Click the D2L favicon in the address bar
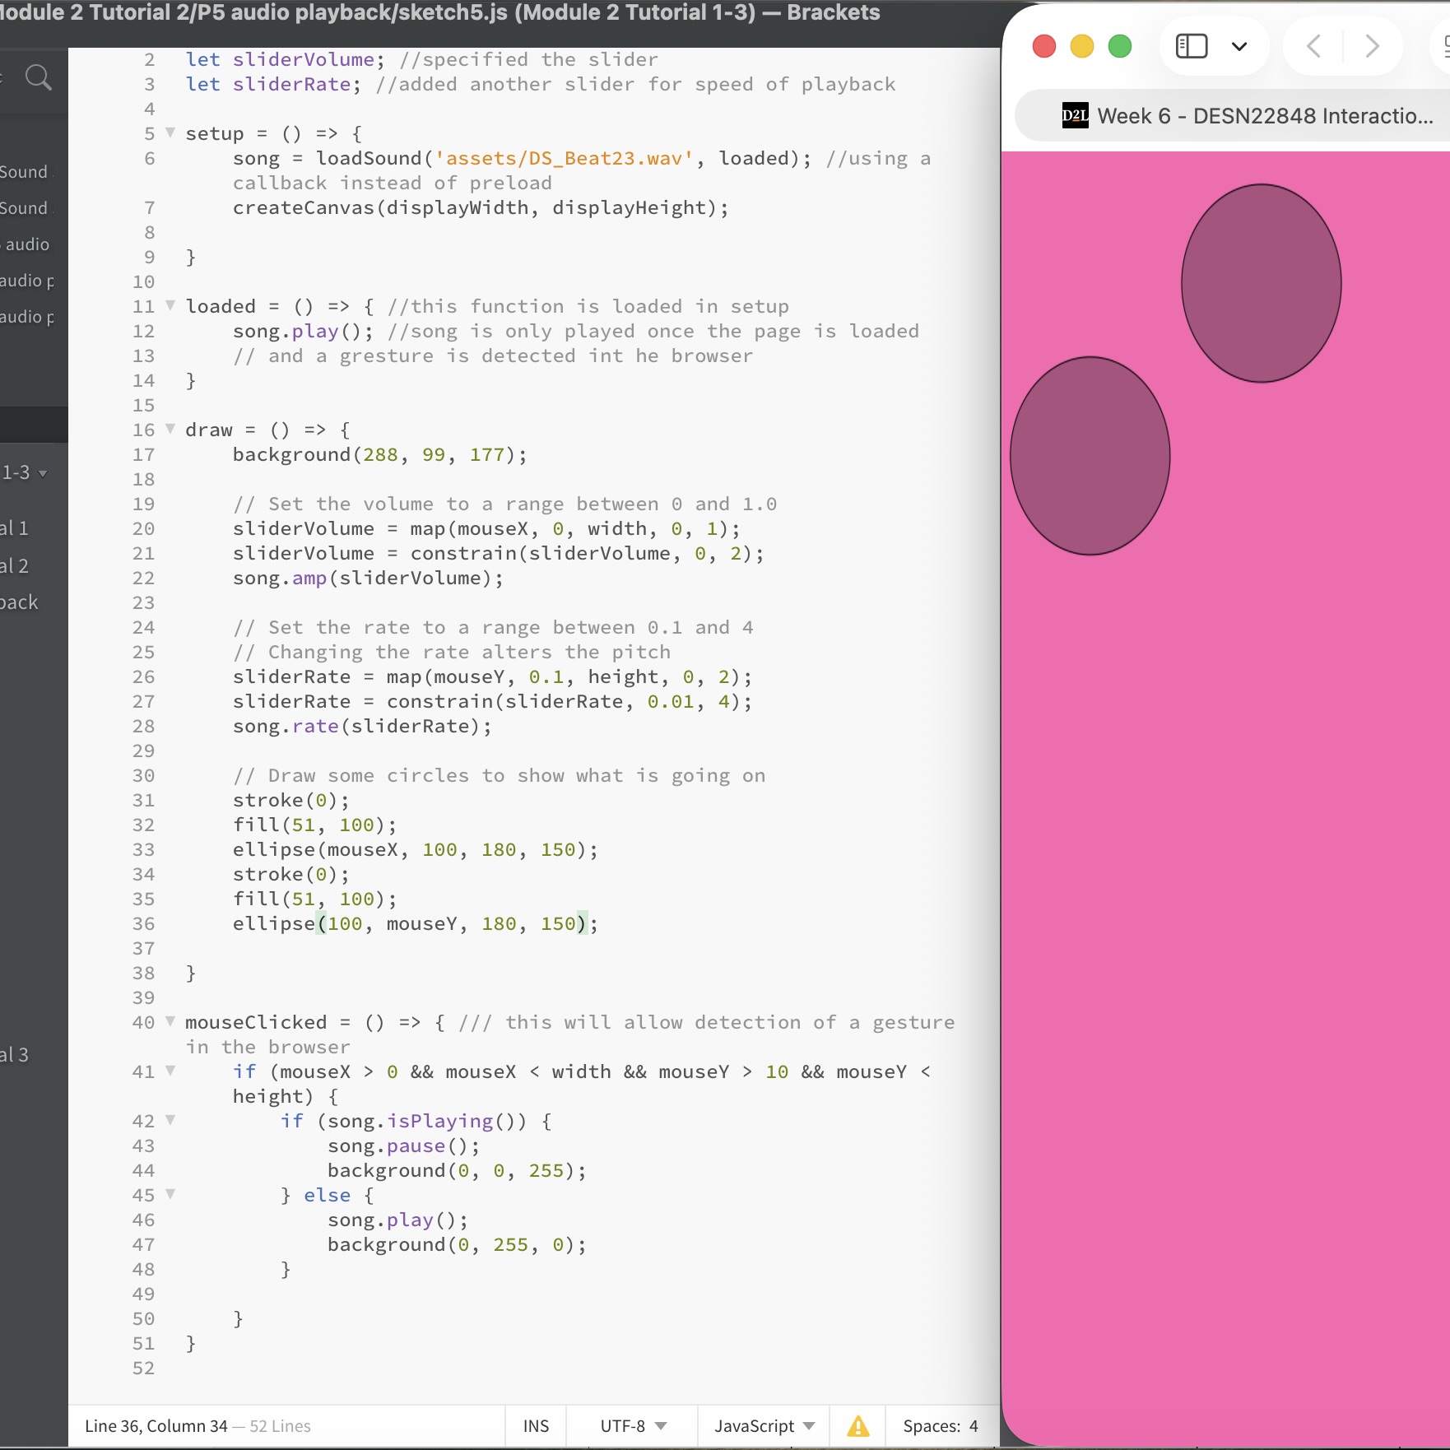 1074,115
